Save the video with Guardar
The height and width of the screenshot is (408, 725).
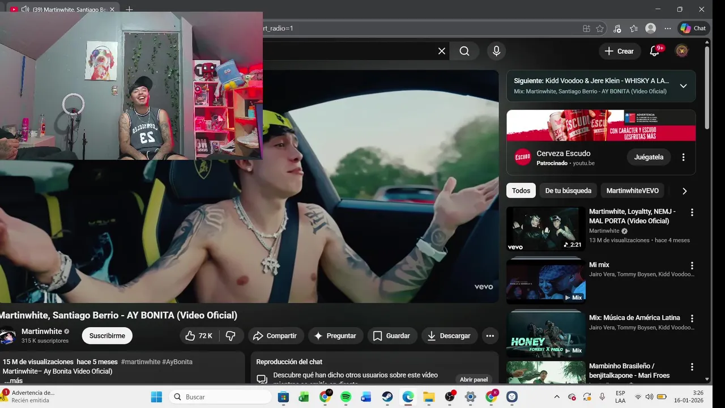point(391,336)
